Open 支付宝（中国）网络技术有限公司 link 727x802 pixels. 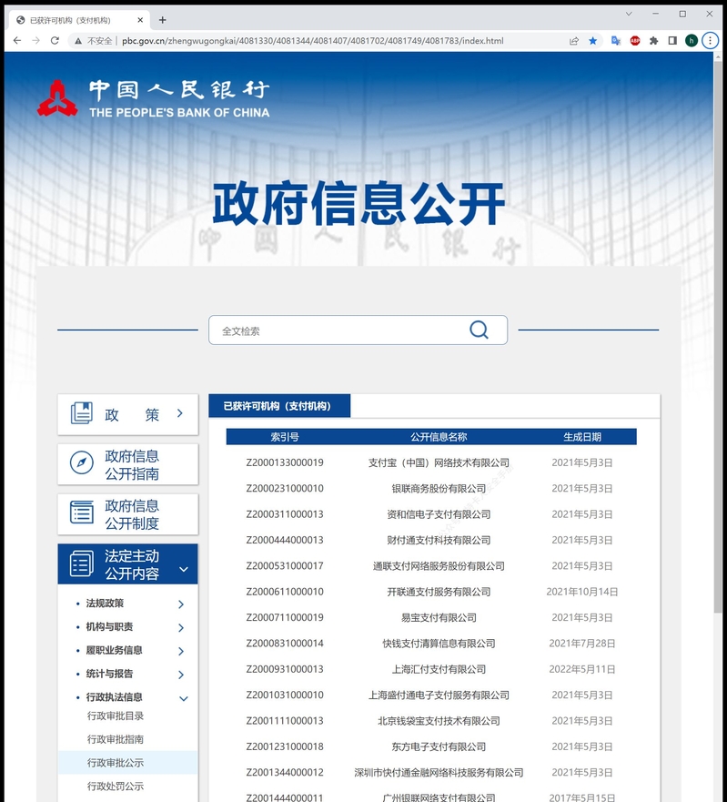[439, 462]
